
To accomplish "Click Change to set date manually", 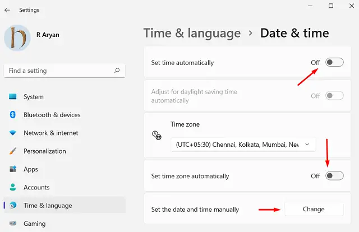I will click(314, 209).
